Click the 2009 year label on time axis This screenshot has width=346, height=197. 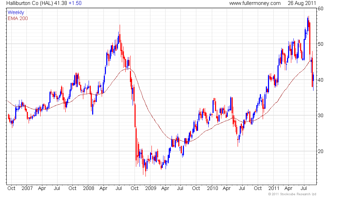point(151,189)
